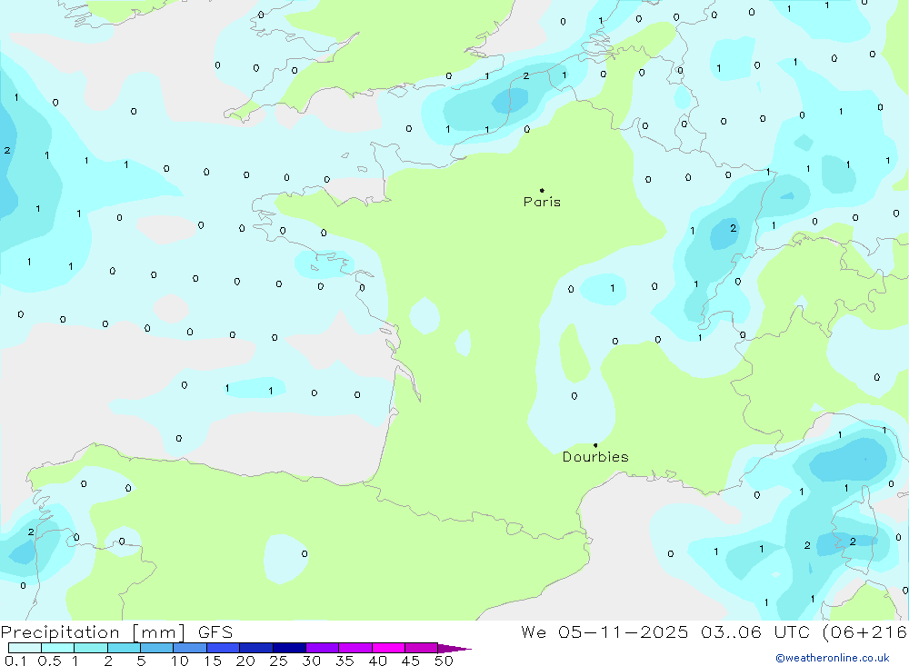This screenshot has height=666, width=909.
Task: Pick the 1–2 mm cyan legend swatch
Action: 90,648
